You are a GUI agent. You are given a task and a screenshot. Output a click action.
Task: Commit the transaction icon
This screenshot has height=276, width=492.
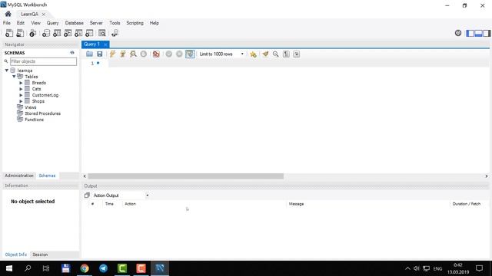pyautogui.click(x=169, y=54)
